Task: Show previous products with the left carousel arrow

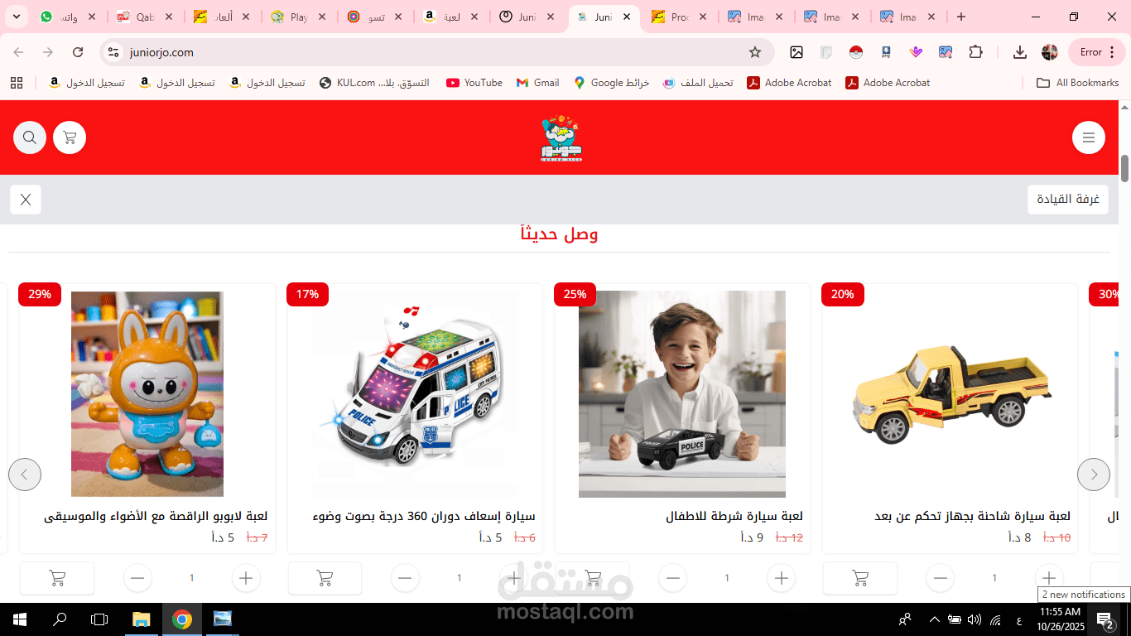Action: (25, 475)
